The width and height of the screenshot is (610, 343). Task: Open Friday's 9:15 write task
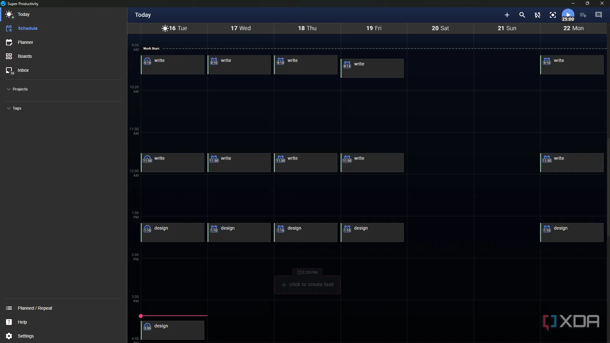pyautogui.click(x=372, y=68)
